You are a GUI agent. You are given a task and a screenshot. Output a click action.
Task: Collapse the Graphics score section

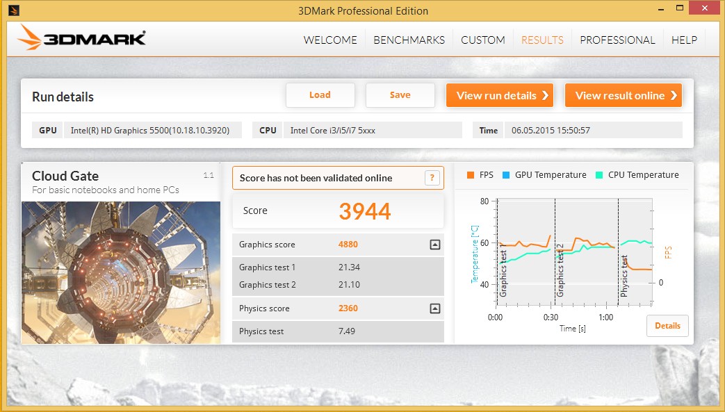tap(434, 245)
